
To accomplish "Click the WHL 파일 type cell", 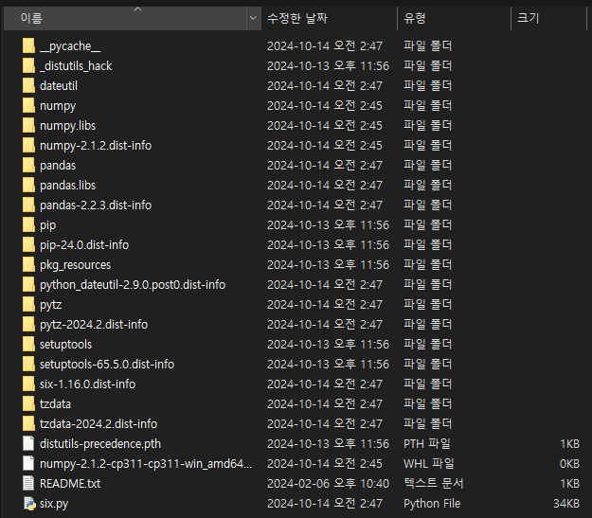I will pos(428,464).
